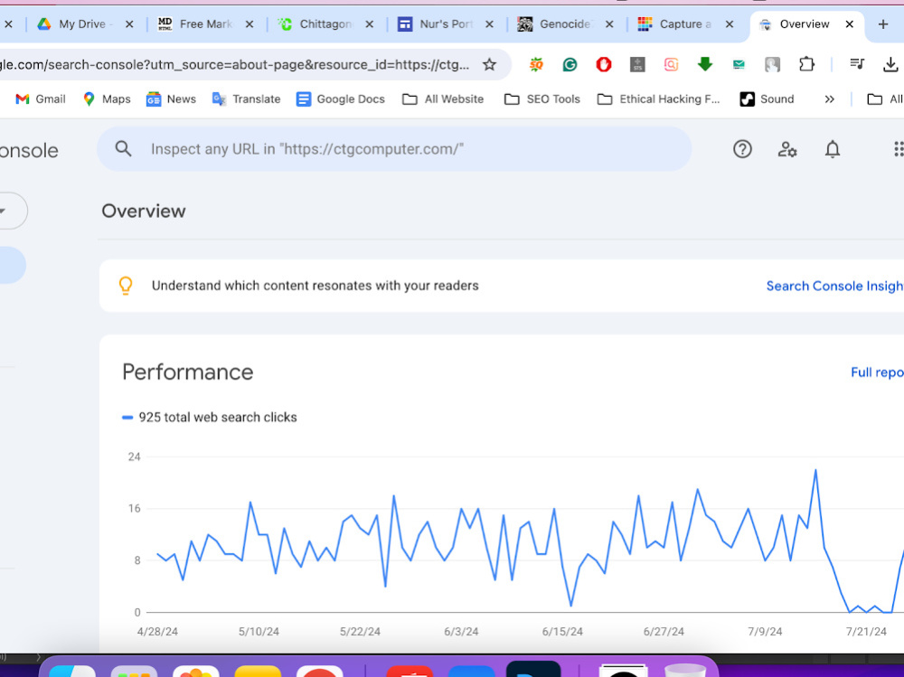Expand the All Website bookmark folder
The width and height of the screenshot is (904, 677).
443,99
